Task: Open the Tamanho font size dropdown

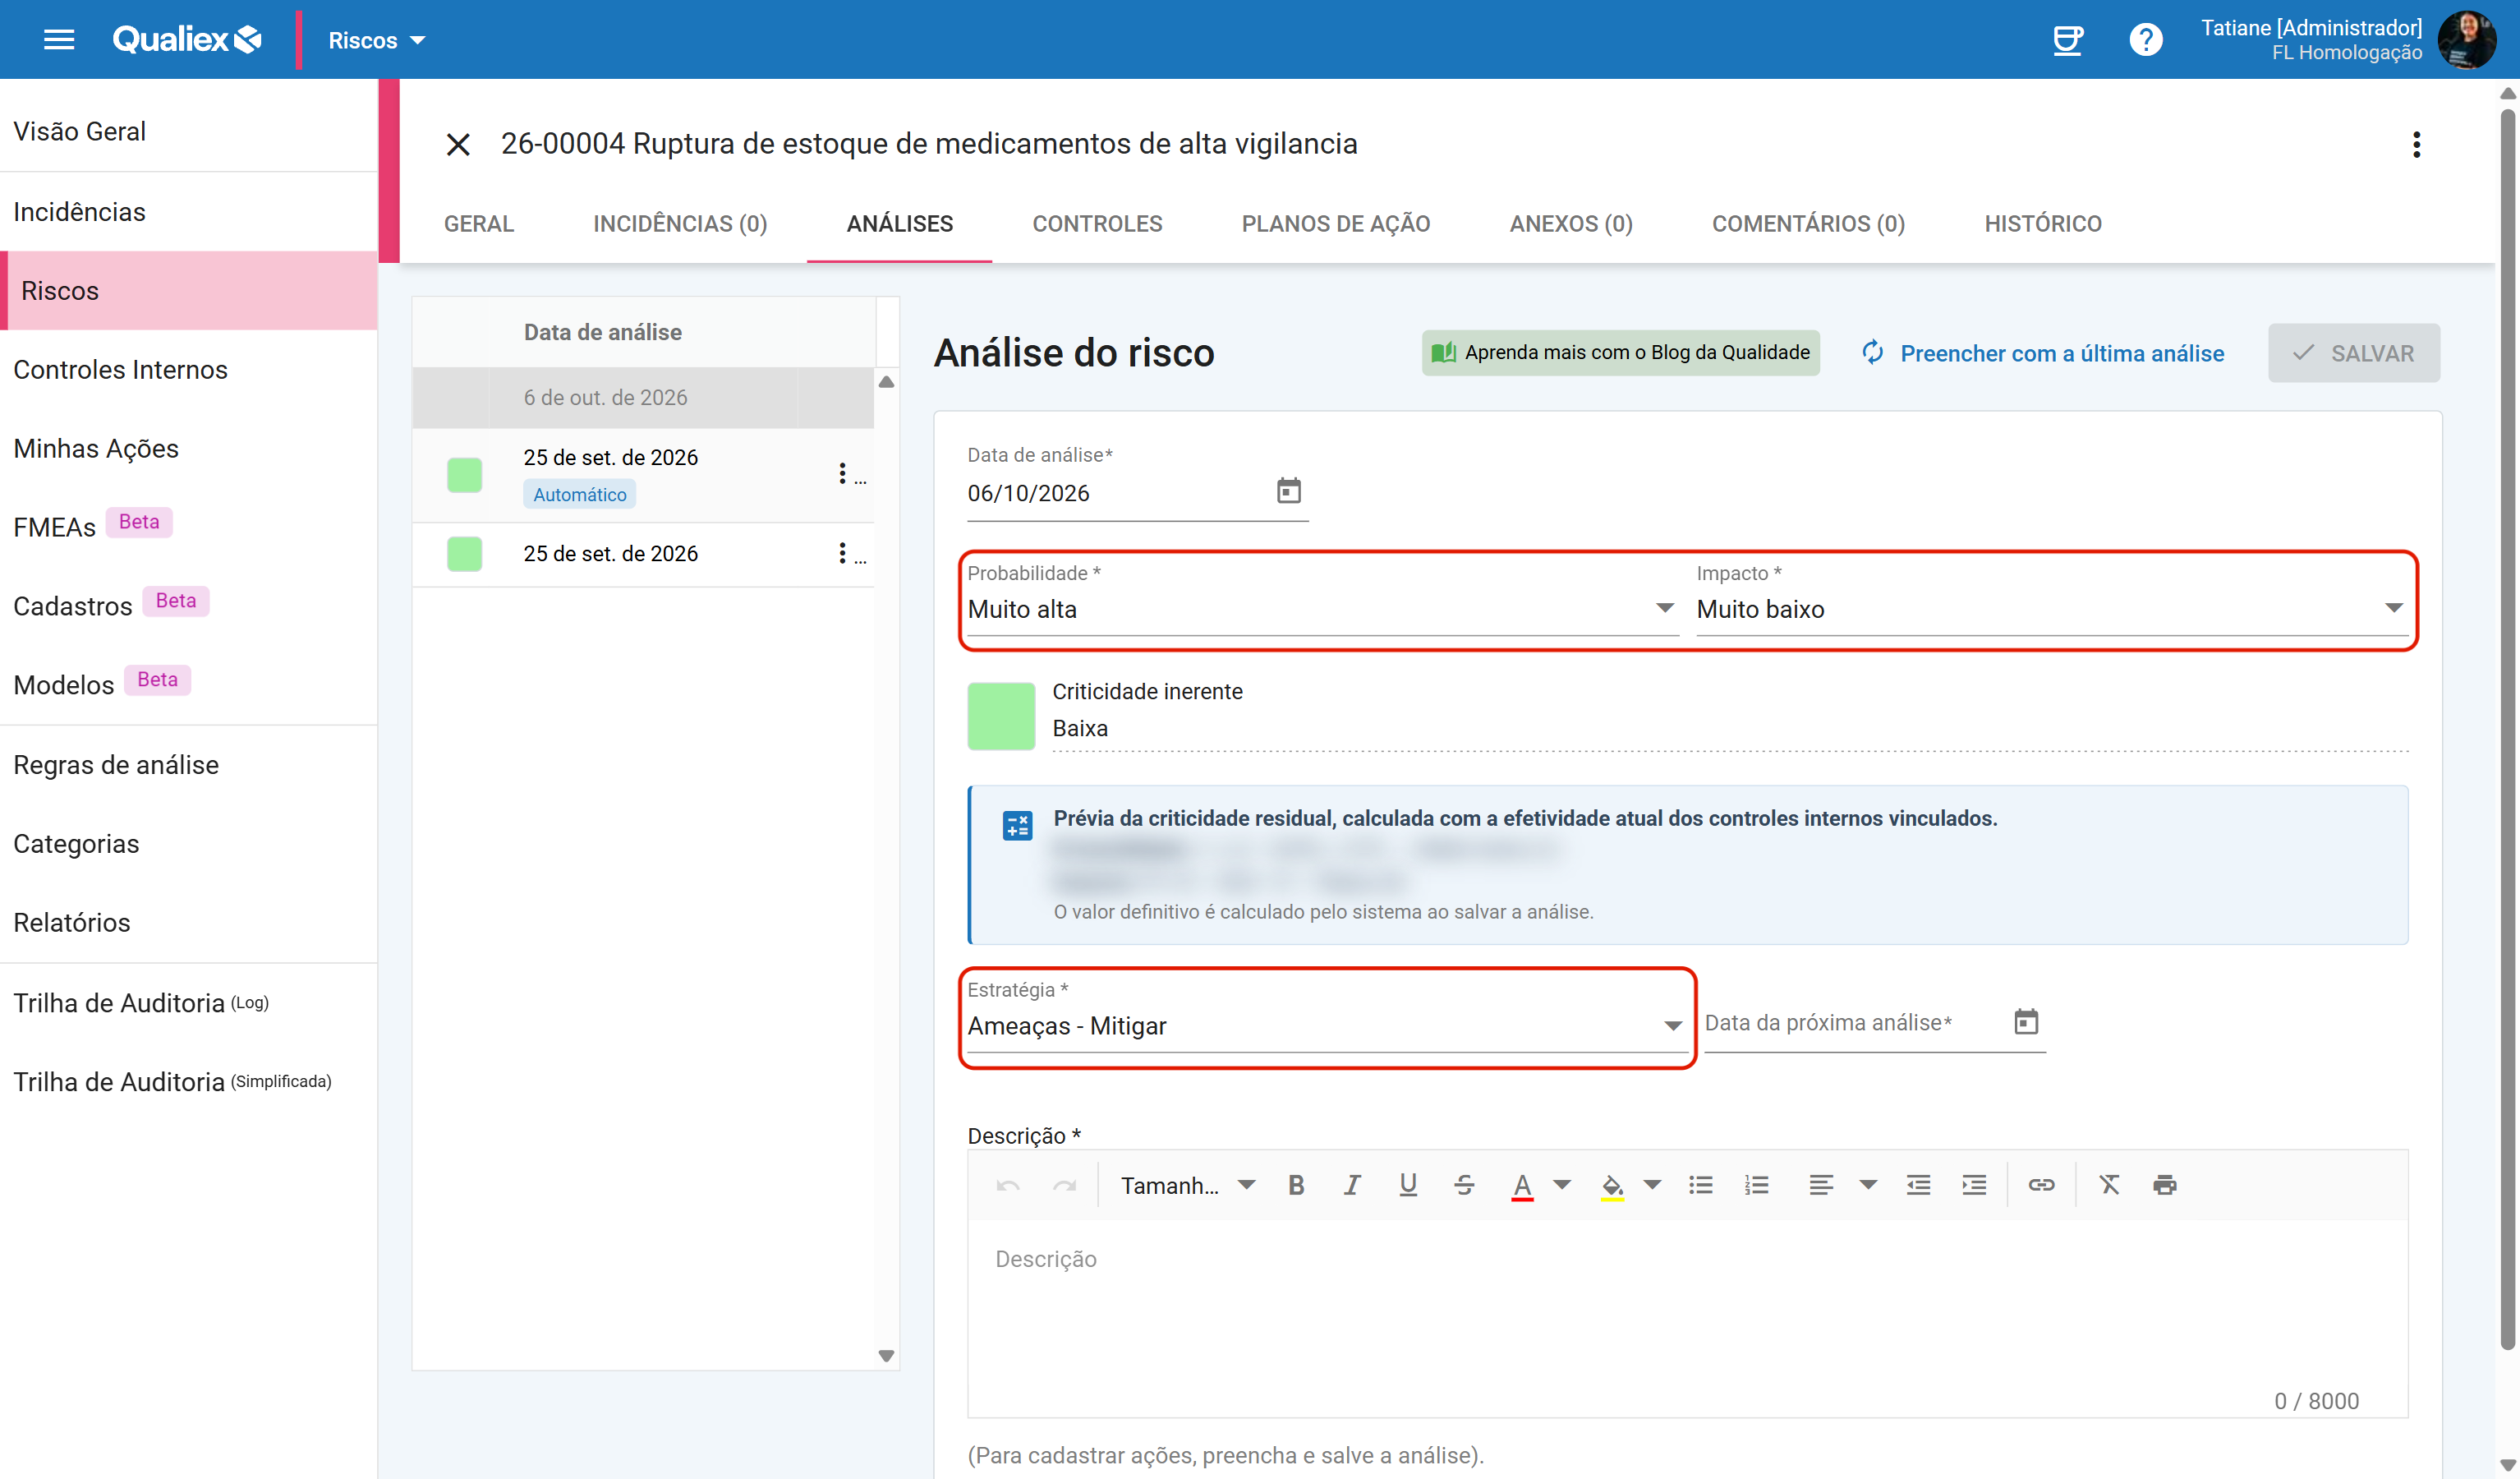Action: [x=1187, y=1185]
